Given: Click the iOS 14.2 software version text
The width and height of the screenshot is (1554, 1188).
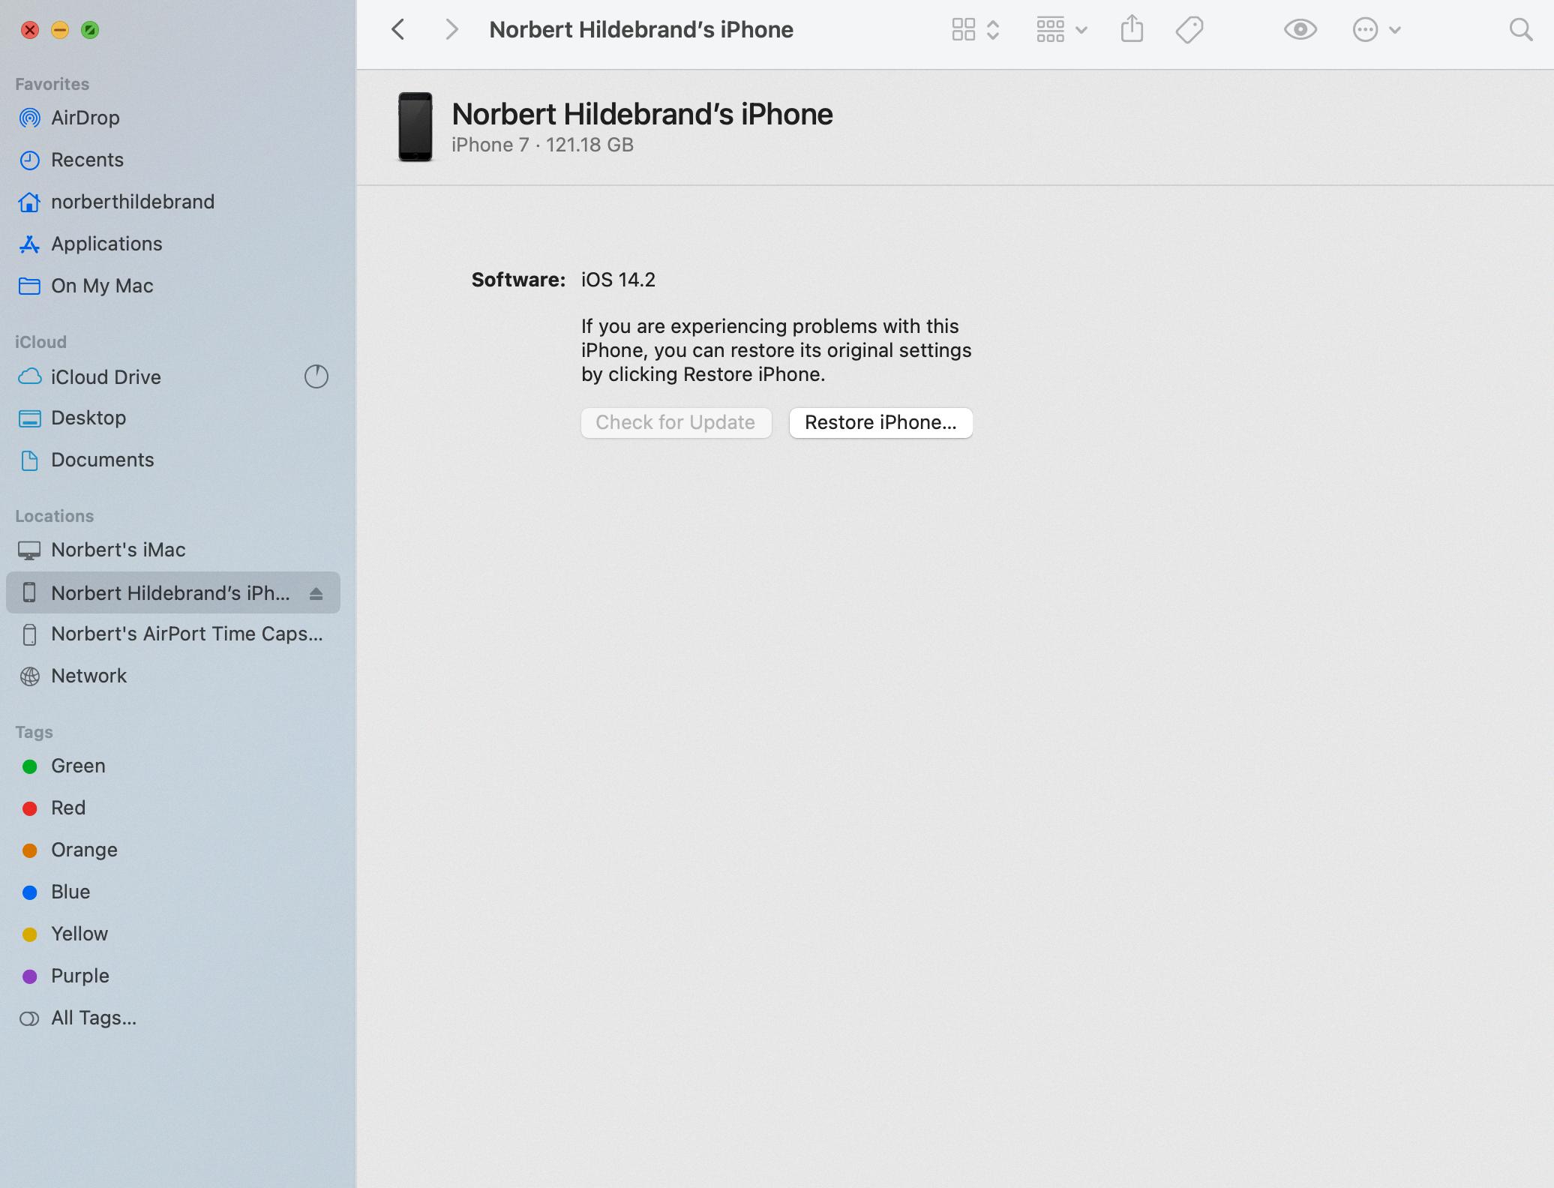Looking at the screenshot, I should tap(618, 280).
